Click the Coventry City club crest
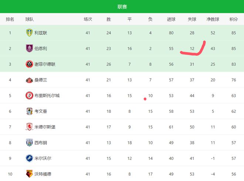 (29, 111)
